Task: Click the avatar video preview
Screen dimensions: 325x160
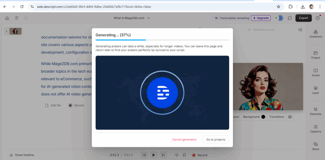Action: [x=268, y=87]
